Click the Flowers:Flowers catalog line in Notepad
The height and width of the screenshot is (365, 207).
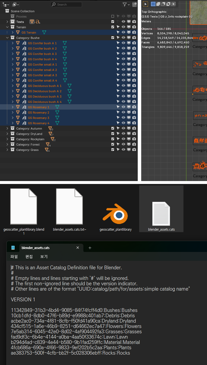point(76,326)
